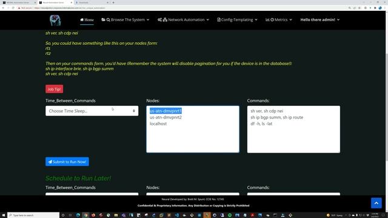Click the browser address bar URL

[x=69, y=8]
